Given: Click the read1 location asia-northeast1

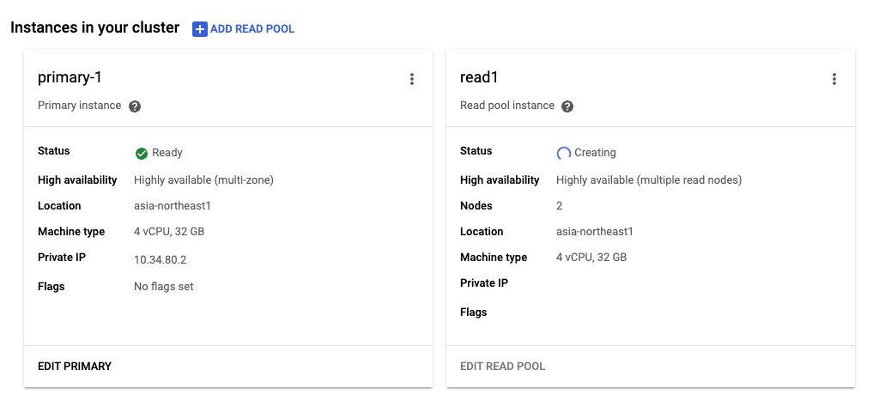Looking at the screenshot, I should (x=595, y=232).
